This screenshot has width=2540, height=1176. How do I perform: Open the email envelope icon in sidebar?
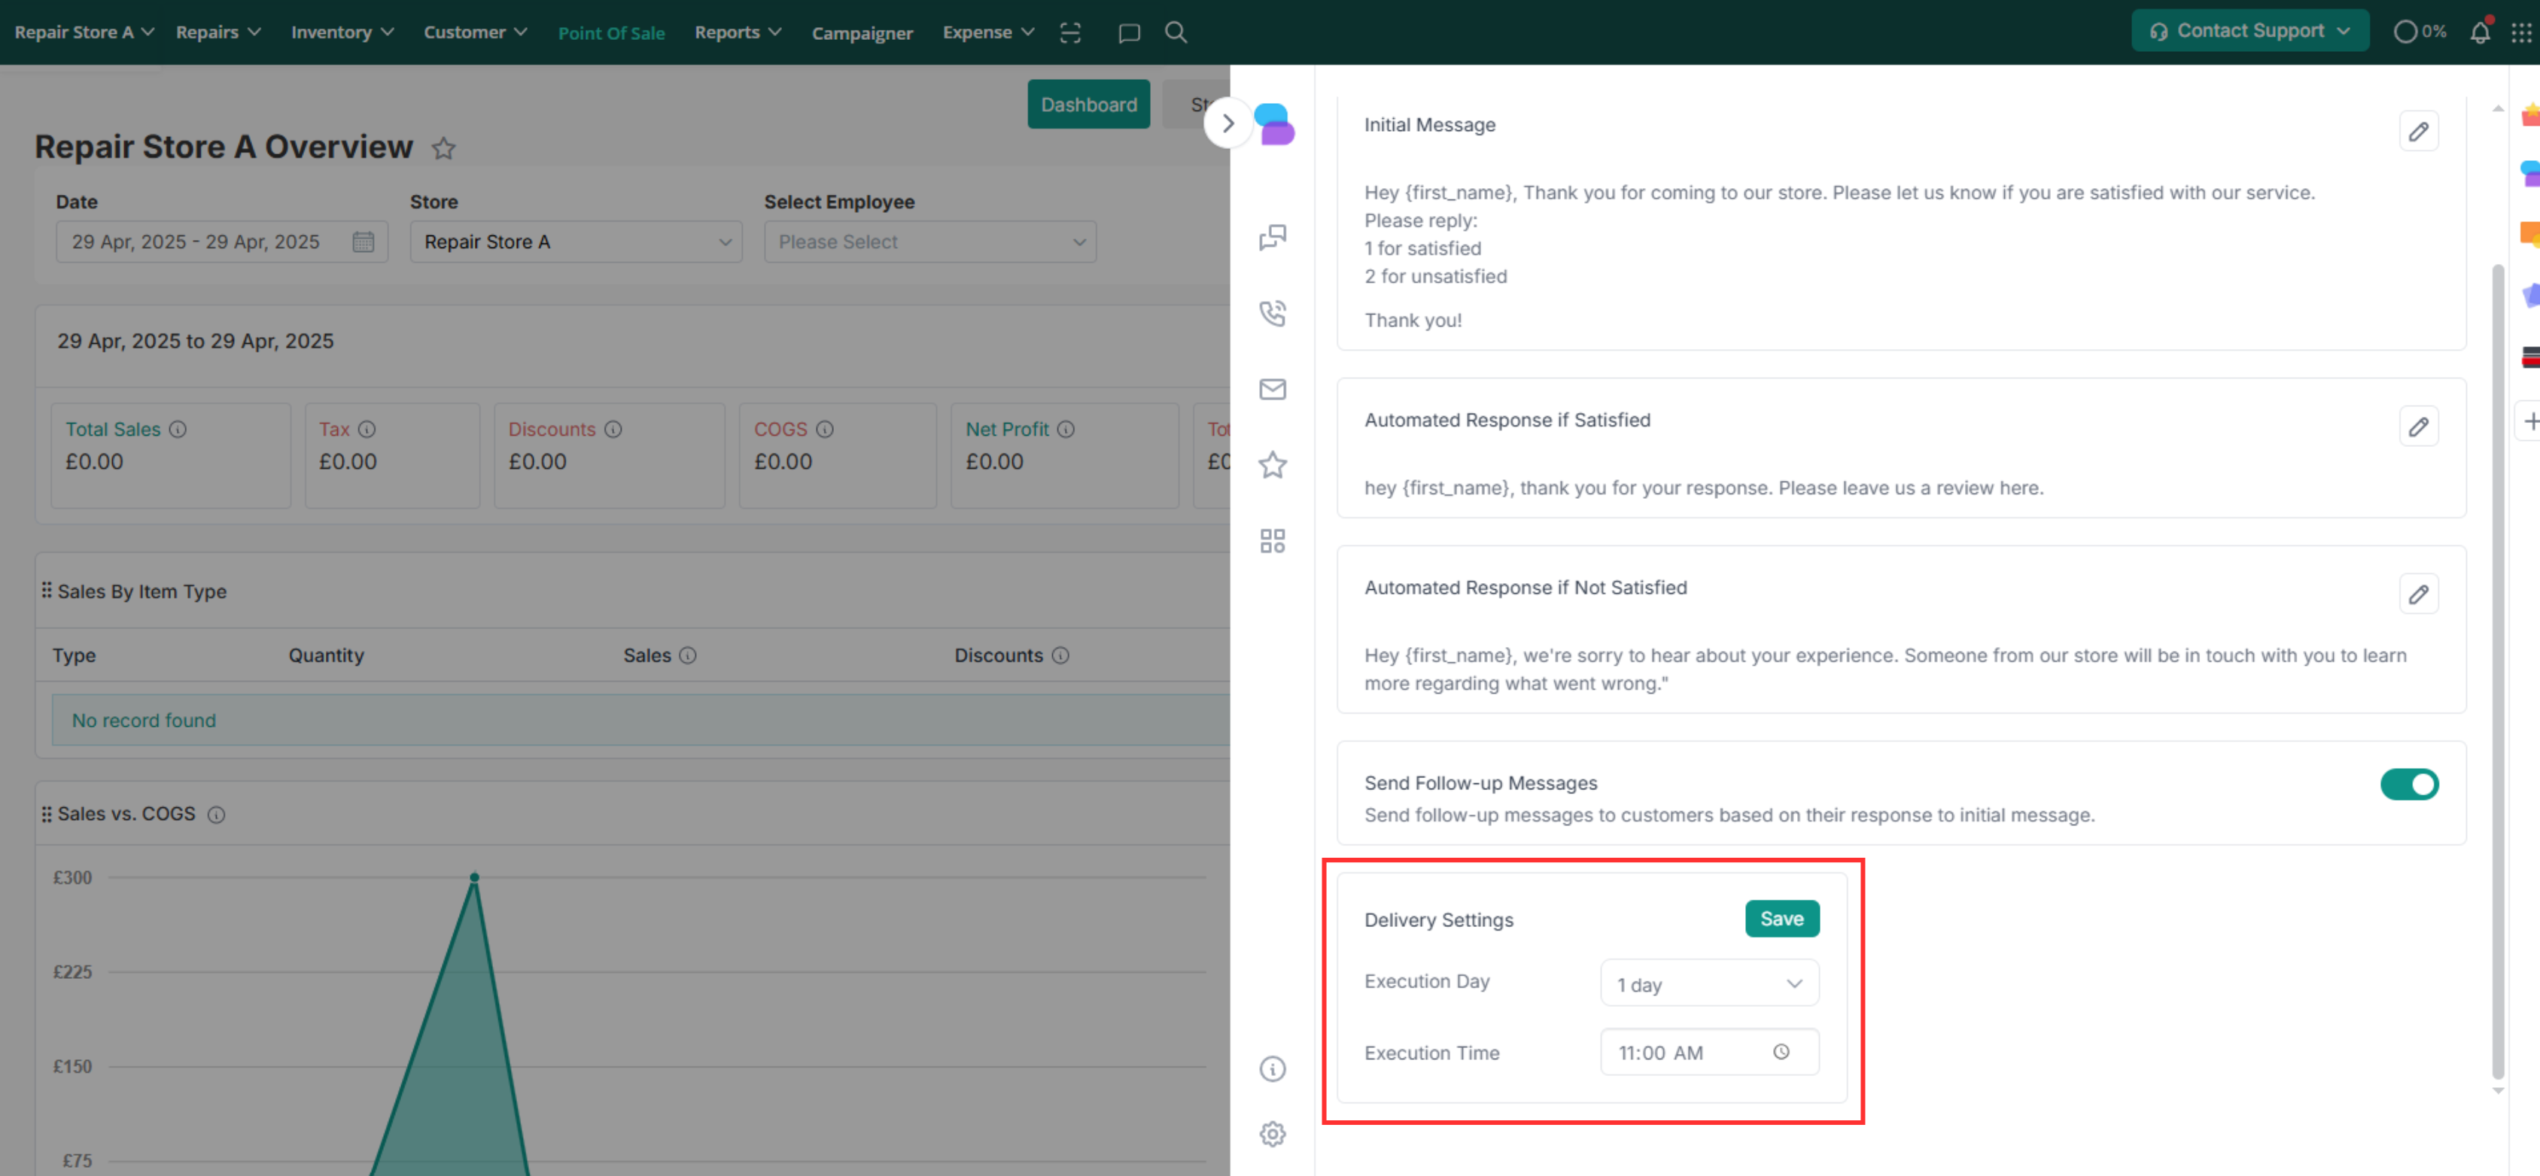(x=1272, y=390)
